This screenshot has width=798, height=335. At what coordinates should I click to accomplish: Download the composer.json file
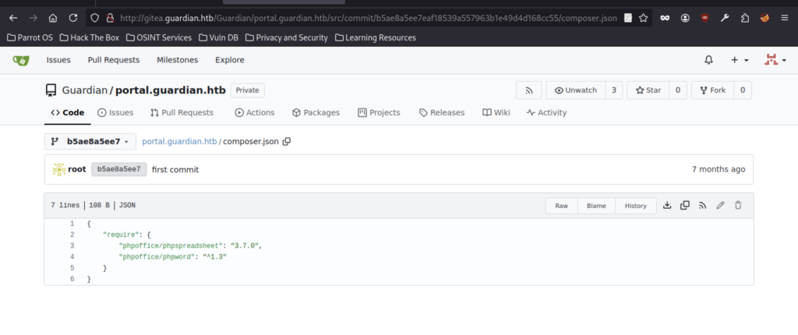[667, 206]
